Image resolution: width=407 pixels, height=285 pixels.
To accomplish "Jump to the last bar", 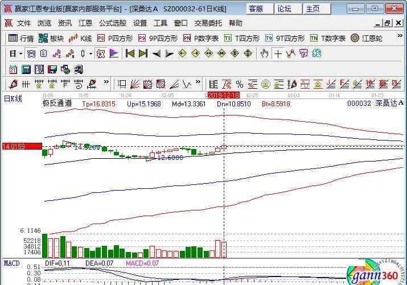I will pyautogui.click(x=143, y=53).
